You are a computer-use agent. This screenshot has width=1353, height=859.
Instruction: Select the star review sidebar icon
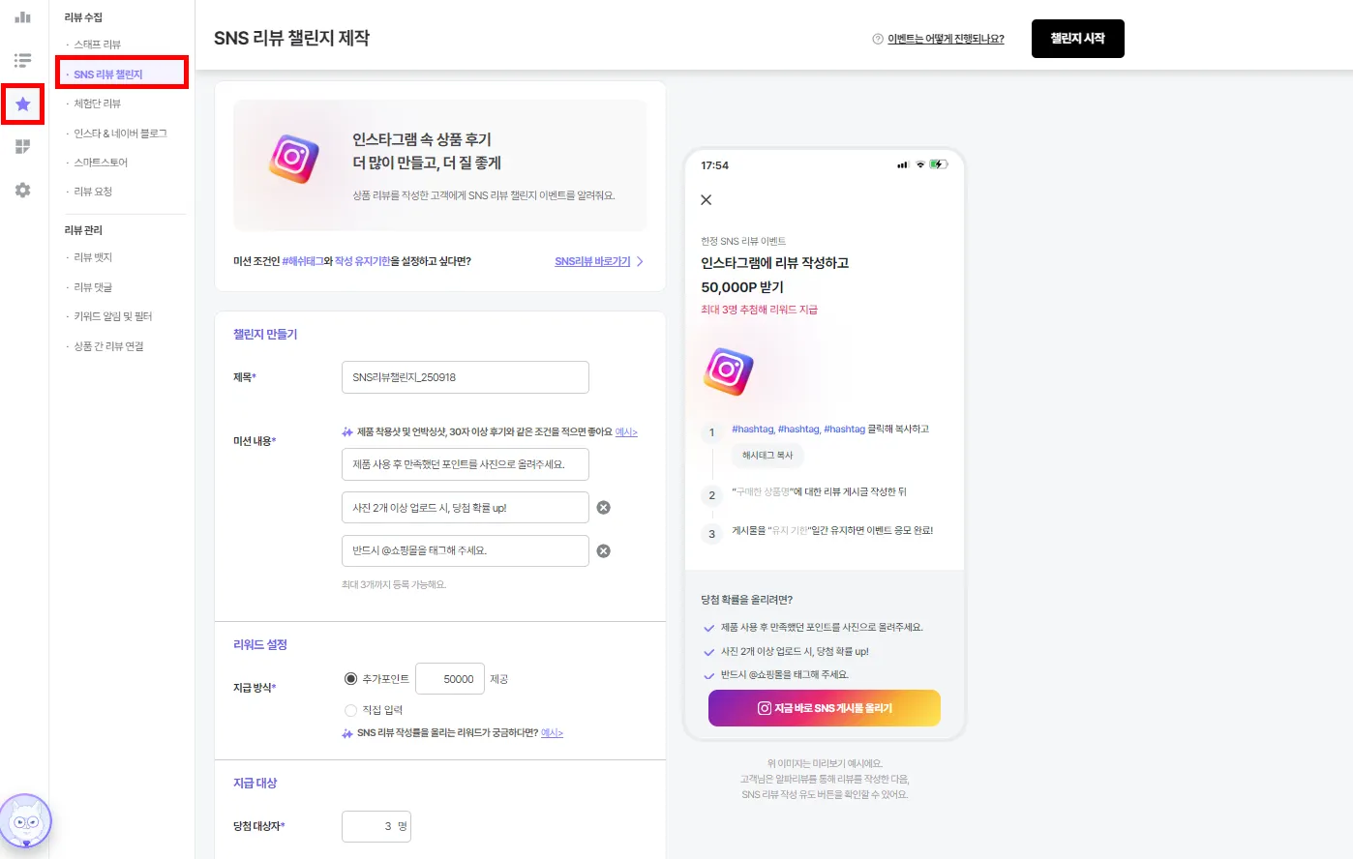(x=23, y=104)
